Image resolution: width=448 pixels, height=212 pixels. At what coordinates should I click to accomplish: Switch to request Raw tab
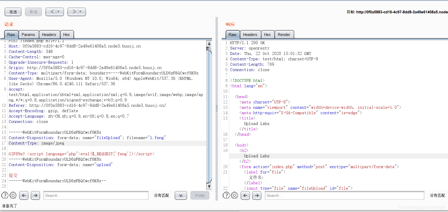(x=11, y=35)
